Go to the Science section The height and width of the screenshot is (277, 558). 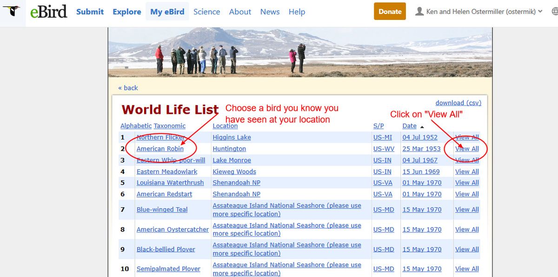tap(206, 12)
